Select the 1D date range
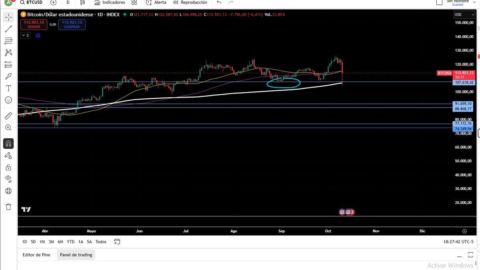The image size is (480, 270). coord(25,242)
